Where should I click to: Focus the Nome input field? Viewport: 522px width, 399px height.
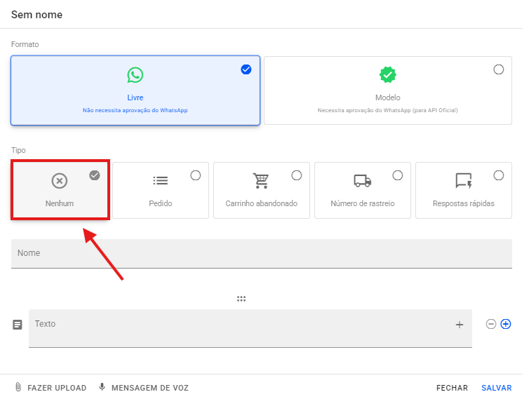(x=266, y=253)
